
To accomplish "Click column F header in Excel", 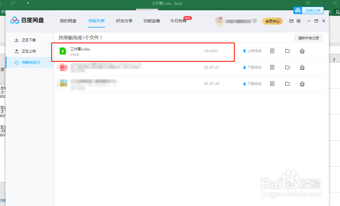I will pyautogui.click(x=334, y=60).
